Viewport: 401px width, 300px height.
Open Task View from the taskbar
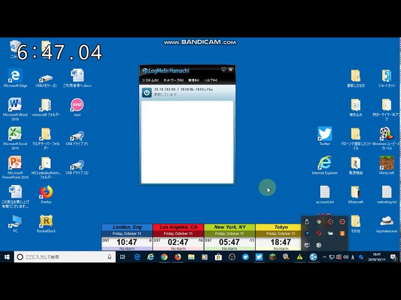123,257
